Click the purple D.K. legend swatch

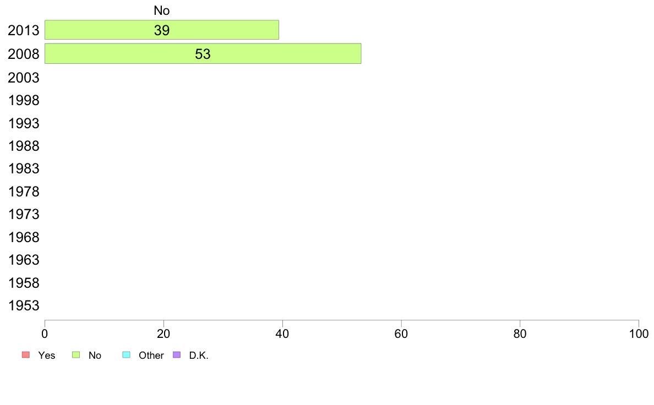(177, 354)
